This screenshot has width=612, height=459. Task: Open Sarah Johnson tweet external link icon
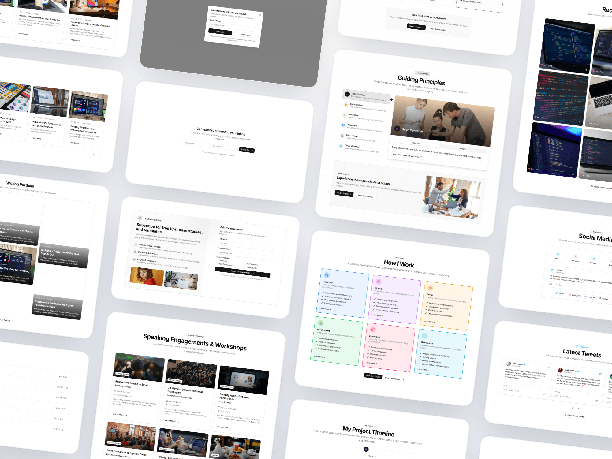(596, 401)
